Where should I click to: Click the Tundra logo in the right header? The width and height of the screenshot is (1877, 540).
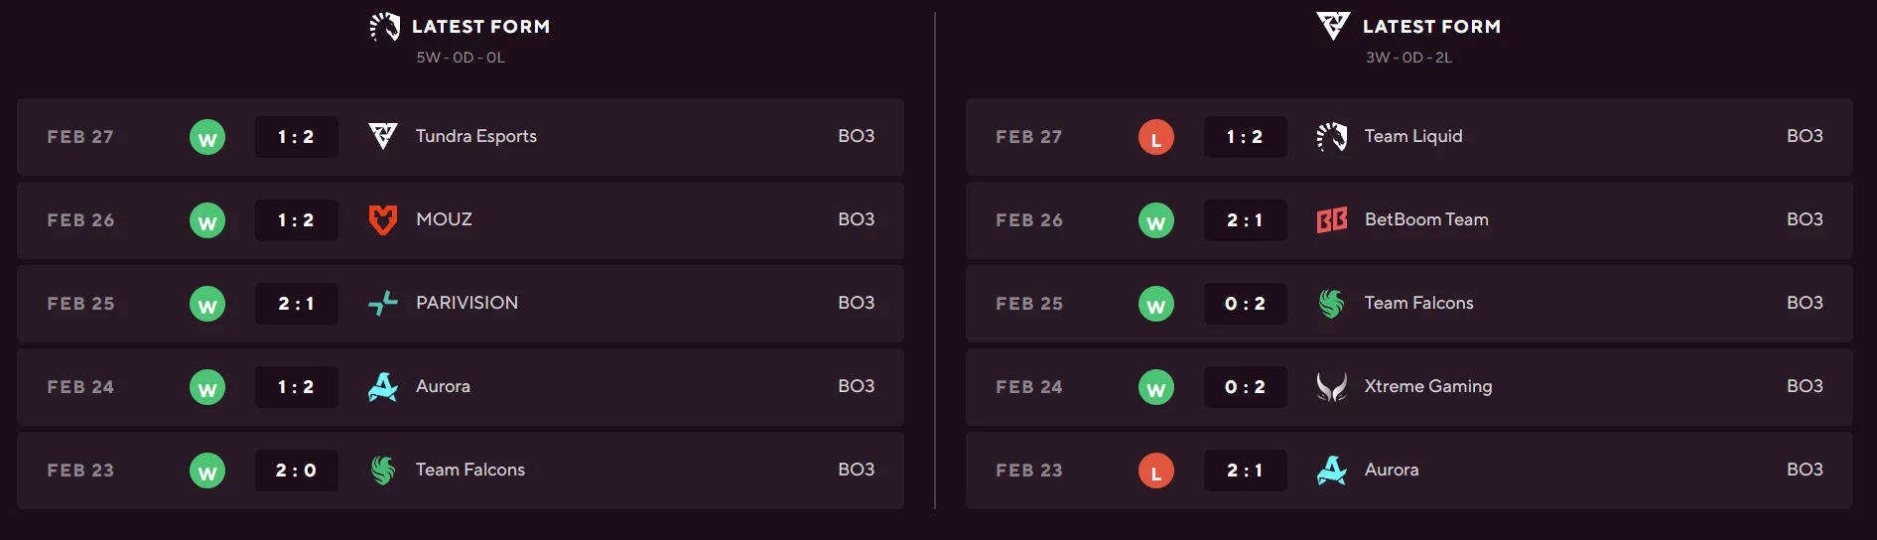click(1332, 26)
